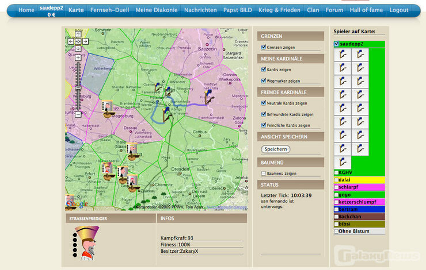Open the Nachrichten menu item
Image resolution: width=426 pixels, height=270 pixels.
coord(200,10)
